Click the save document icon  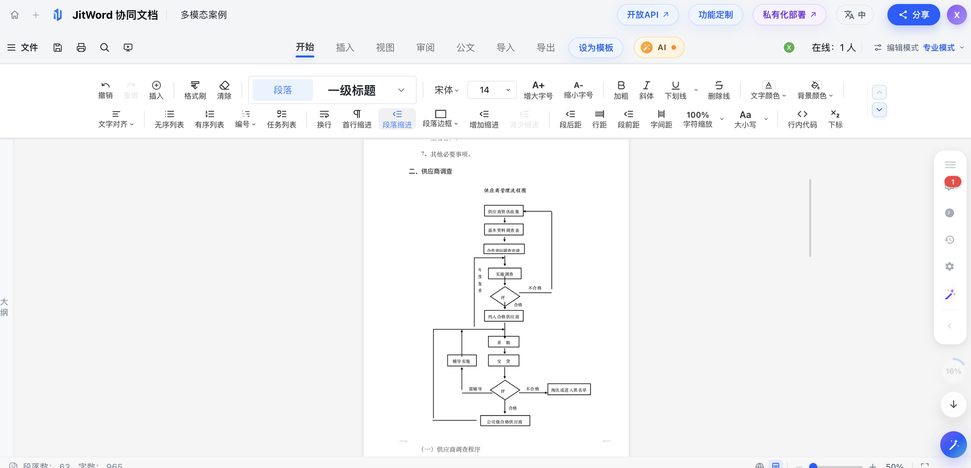point(58,48)
